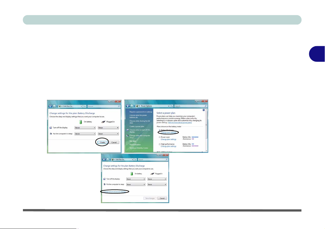Open 'Turn off the display' Plugged in dropdown in Save changes window

[157, 179]
